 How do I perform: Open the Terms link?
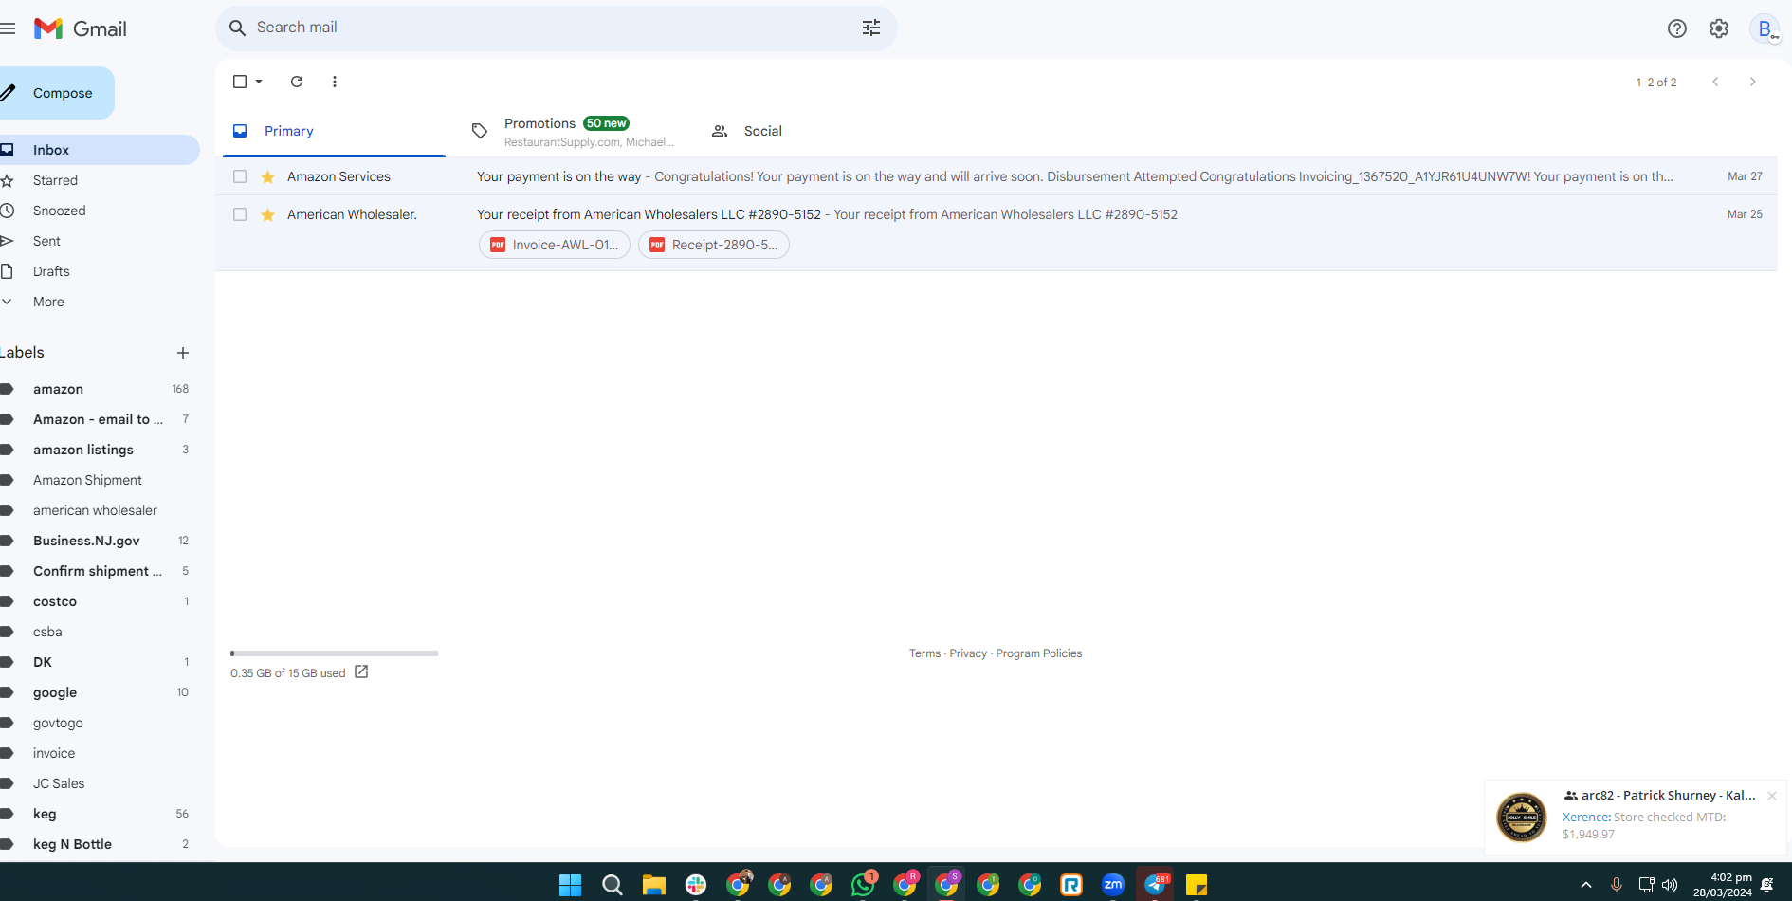tap(924, 653)
